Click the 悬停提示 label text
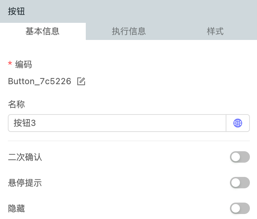Screen dimensions: 257x219 pyautogui.click(x=25, y=183)
